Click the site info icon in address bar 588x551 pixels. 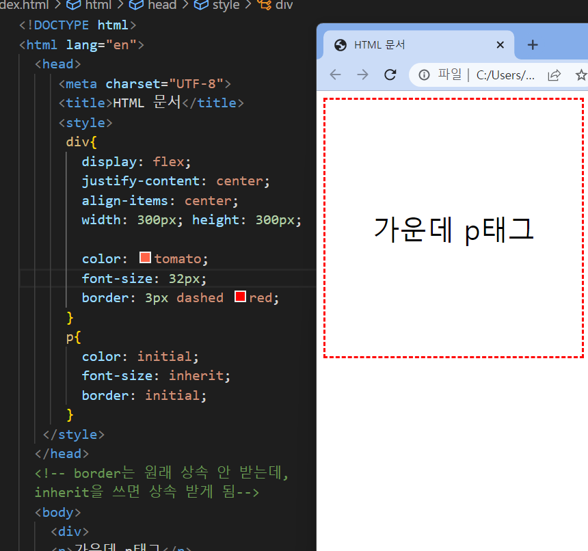424,75
